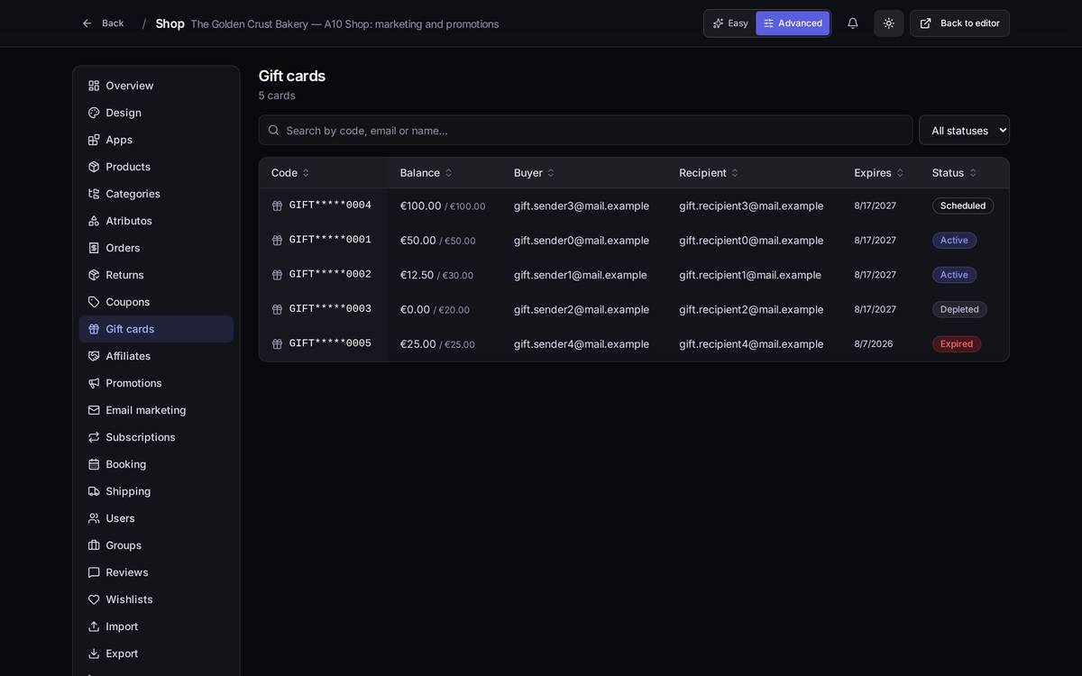Select the Export sidebar item
Viewport: 1082px width, 676px height.
pos(156,653)
